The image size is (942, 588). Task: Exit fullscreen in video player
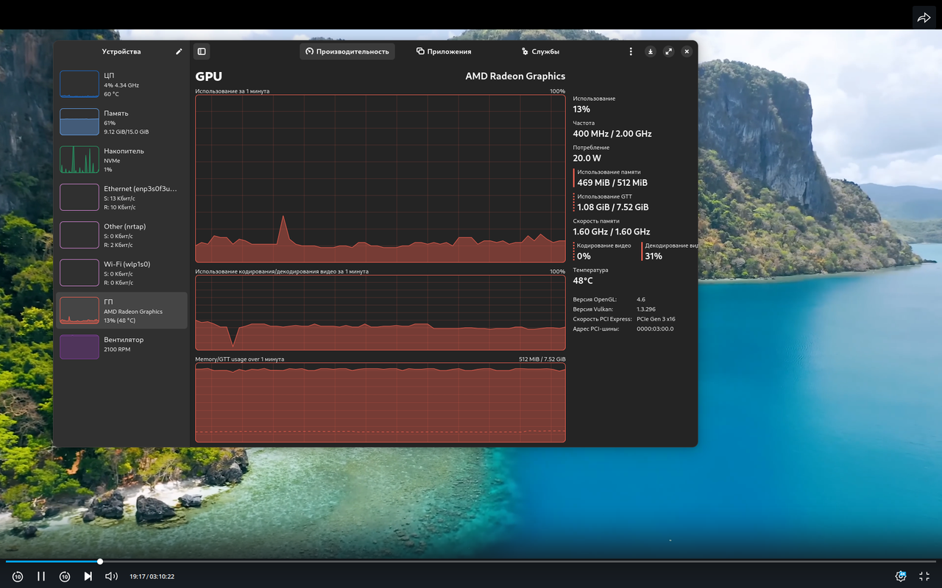pyautogui.click(x=924, y=576)
